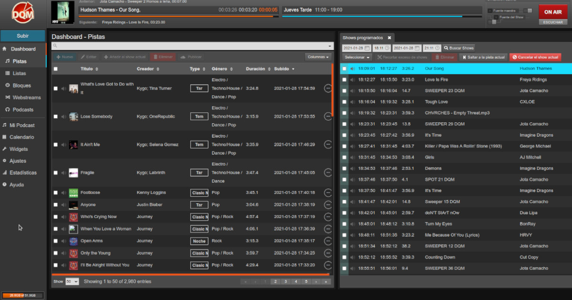The height and width of the screenshot is (300, 572).
Task: Open Webstreams in the sidebar
Action: 23,98
